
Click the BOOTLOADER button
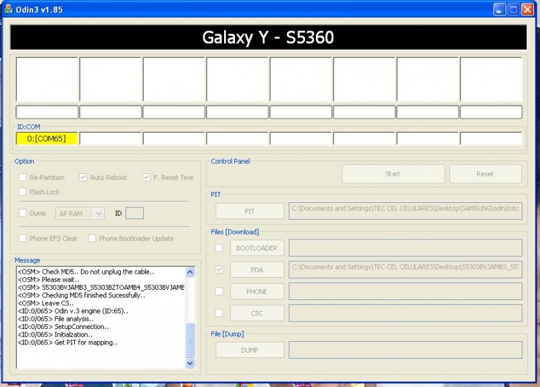[257, 248]
